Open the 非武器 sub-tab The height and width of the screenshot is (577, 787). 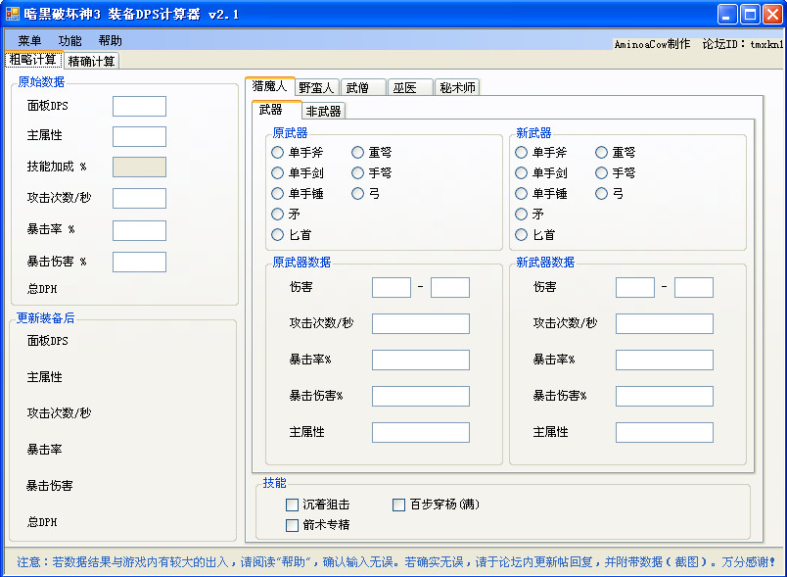click(x=323, y=112)
